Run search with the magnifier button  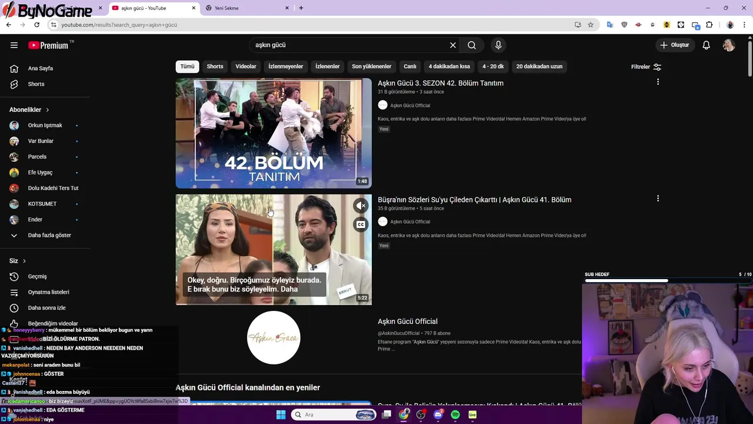(x=472, y=45)
